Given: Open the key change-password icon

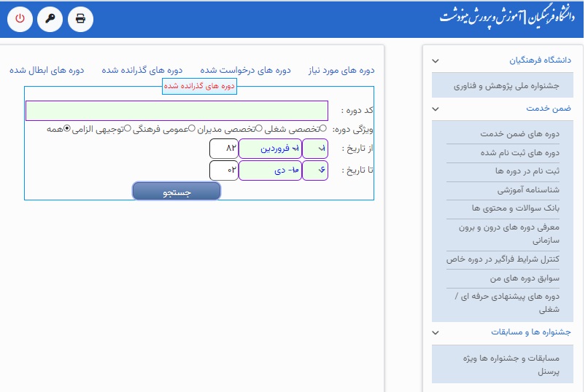Looking at the screenshot, I should click(x=50, y=19).
